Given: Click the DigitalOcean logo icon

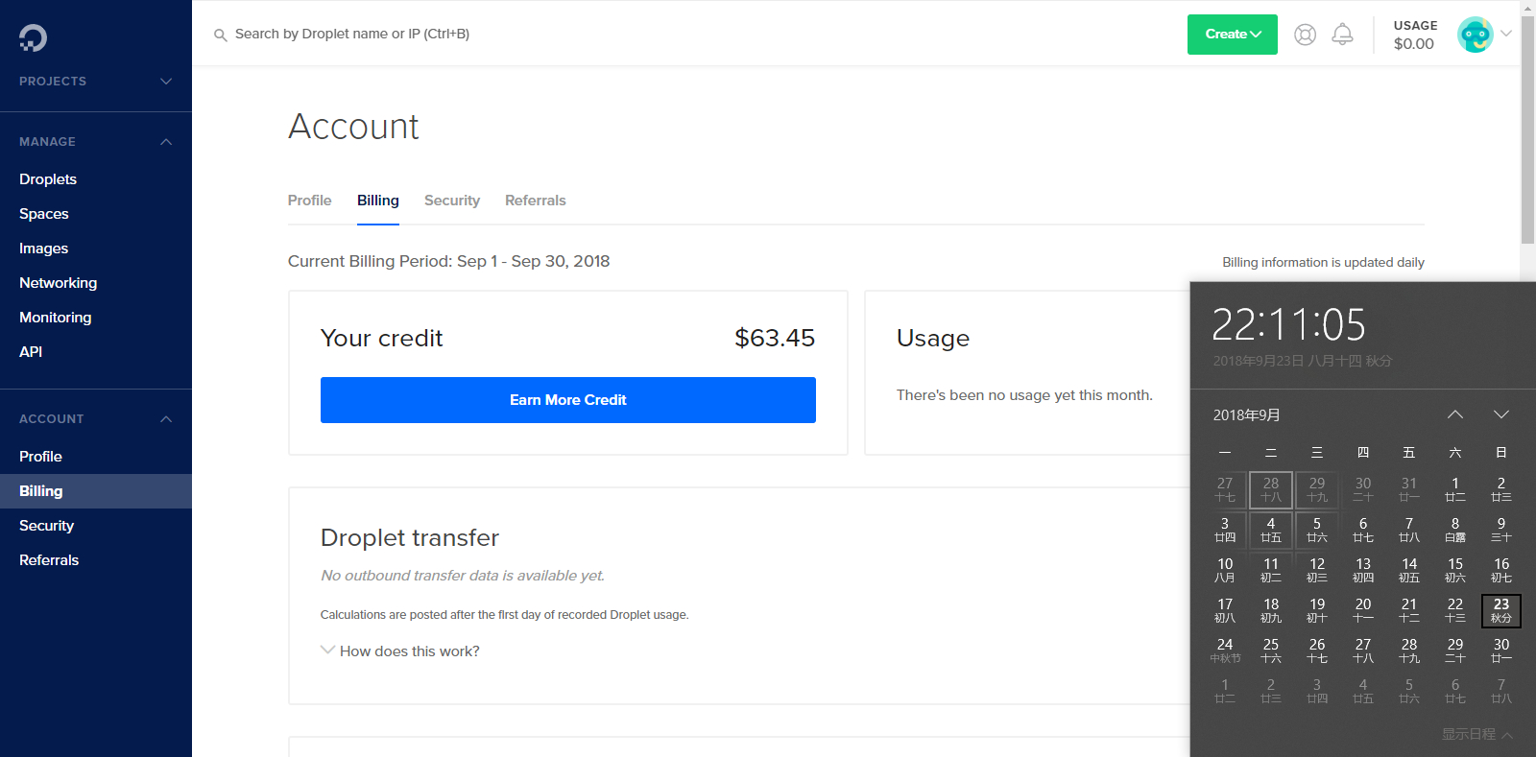Looking at the screenshot, I should coord(33,37).
